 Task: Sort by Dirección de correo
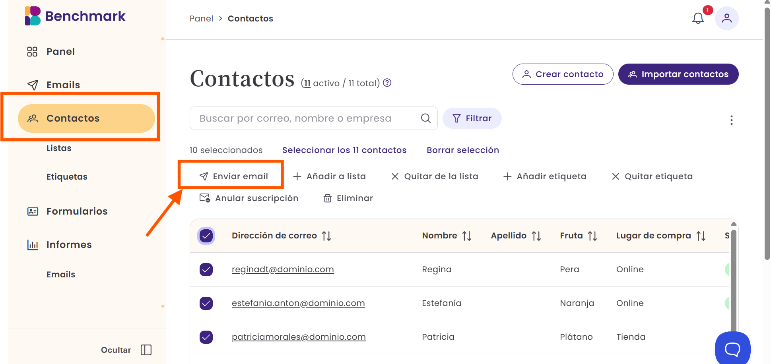(x=326, y=236)
